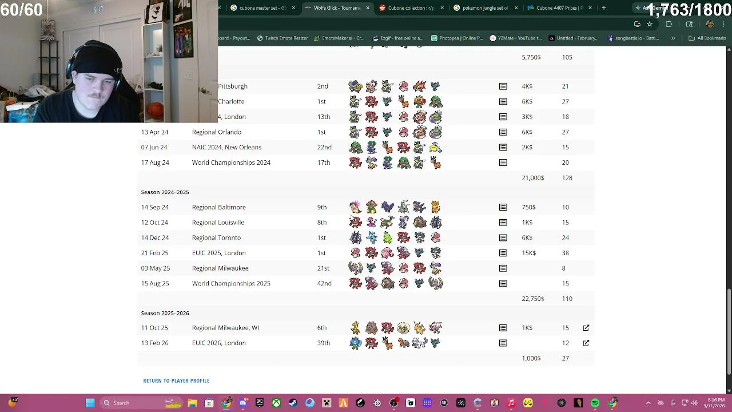Open Untitled - February bookmark

573,38
